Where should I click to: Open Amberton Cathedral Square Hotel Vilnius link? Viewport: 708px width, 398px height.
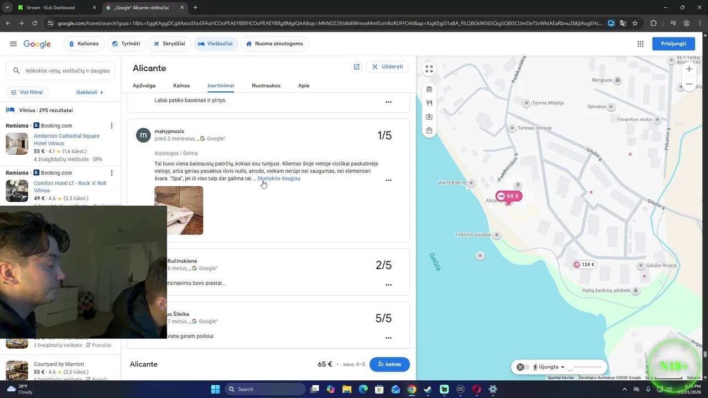pos(66,139)
